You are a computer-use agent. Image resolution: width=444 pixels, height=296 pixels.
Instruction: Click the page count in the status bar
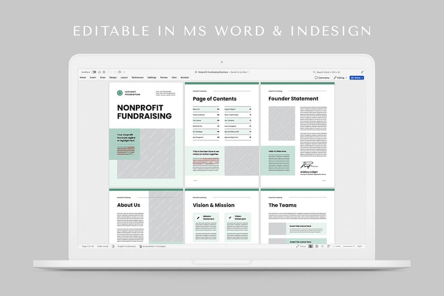pyautogui.click(x=88, y=246)
